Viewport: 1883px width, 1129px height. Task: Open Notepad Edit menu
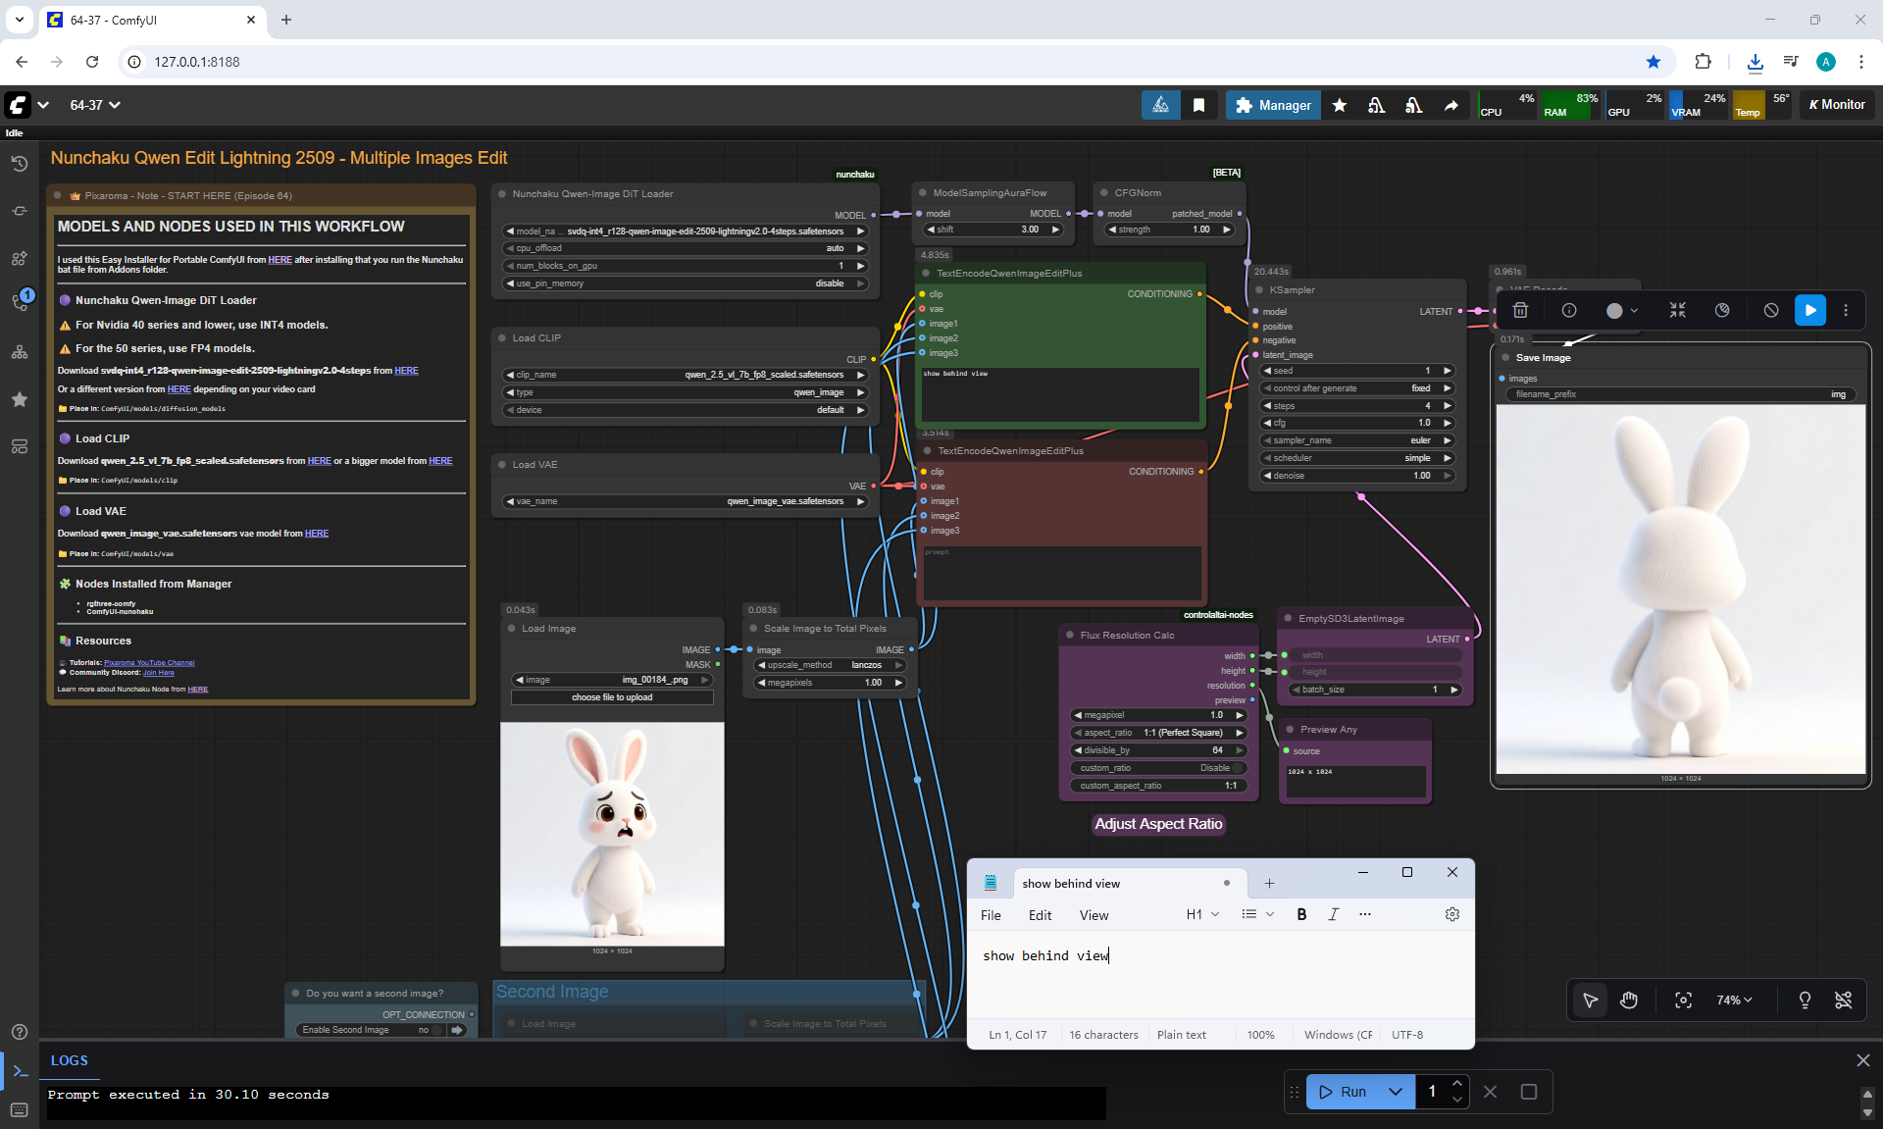[x=1040, y=915]
